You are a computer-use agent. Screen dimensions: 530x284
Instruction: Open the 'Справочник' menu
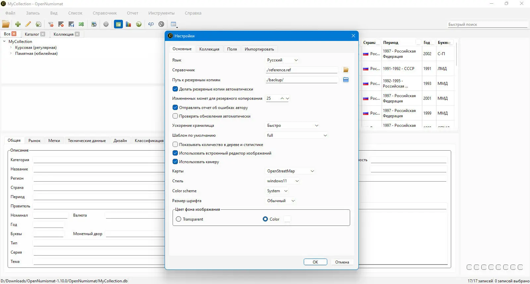(105, 13)
